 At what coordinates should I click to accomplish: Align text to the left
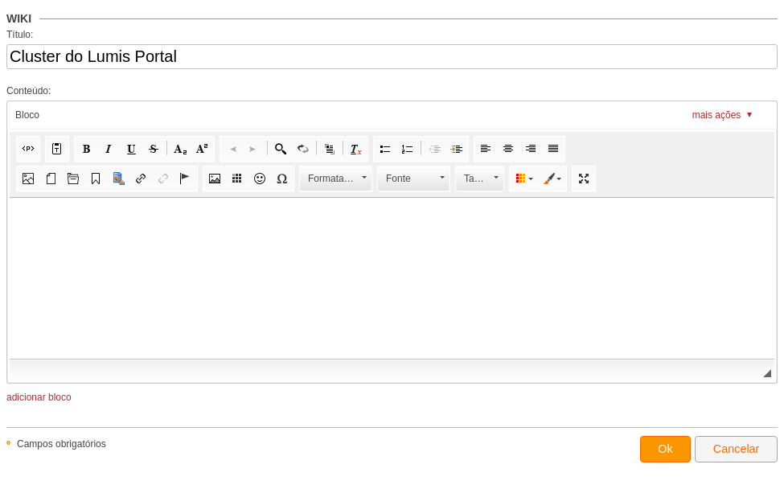(x=486, y=149)
